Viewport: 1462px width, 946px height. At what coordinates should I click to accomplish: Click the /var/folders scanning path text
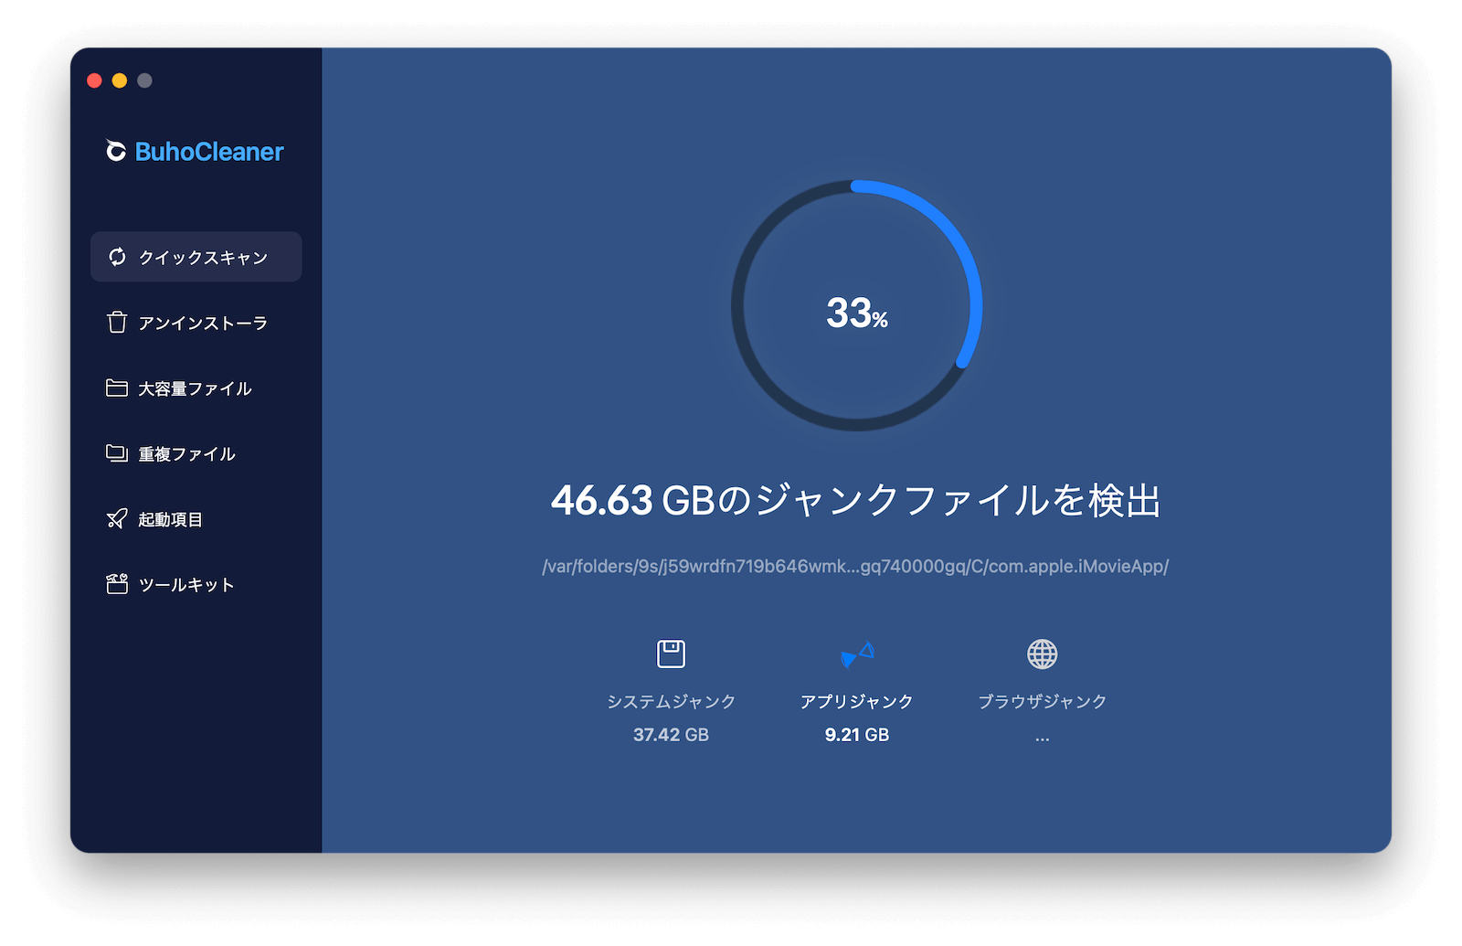[855, 567]
